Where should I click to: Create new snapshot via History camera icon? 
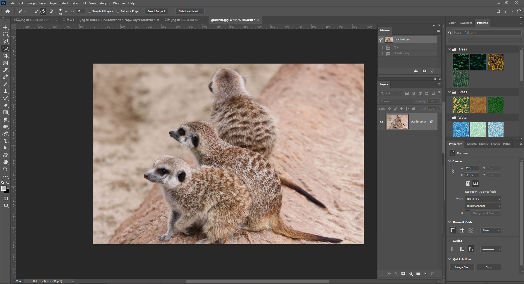424,71
